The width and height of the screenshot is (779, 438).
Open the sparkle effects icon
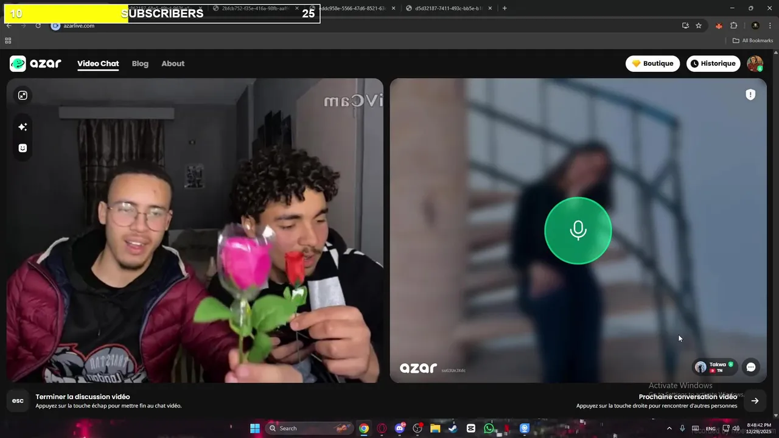click(x=23, y=127)
